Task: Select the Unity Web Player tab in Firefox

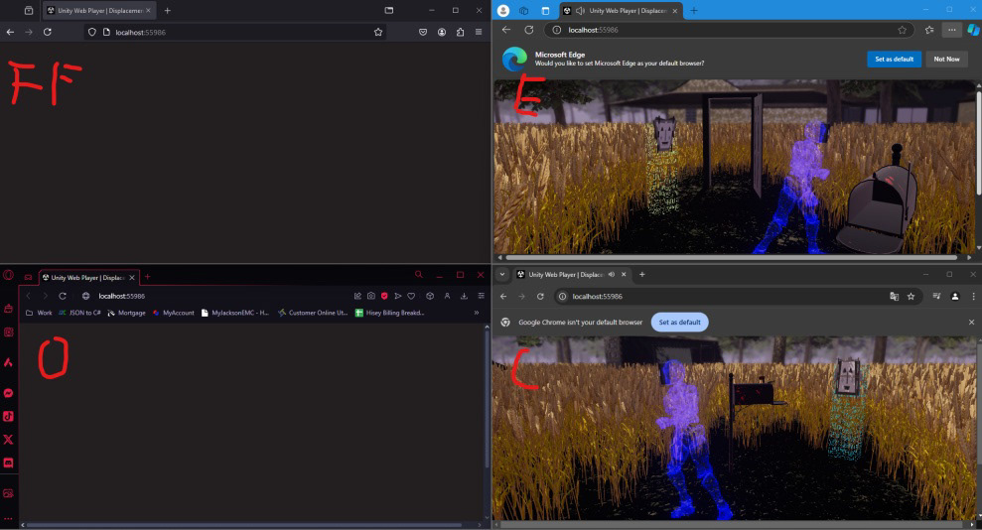Action: tap(99, 11)
